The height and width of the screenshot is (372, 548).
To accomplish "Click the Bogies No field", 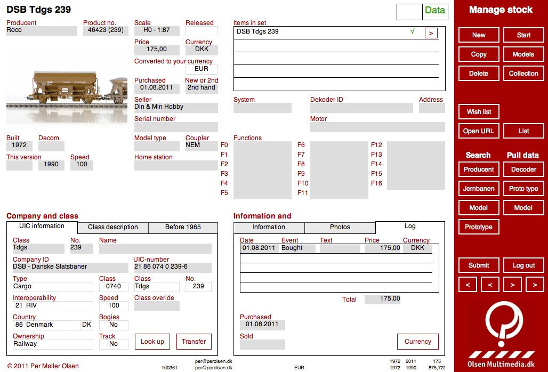I will [114, 325].
